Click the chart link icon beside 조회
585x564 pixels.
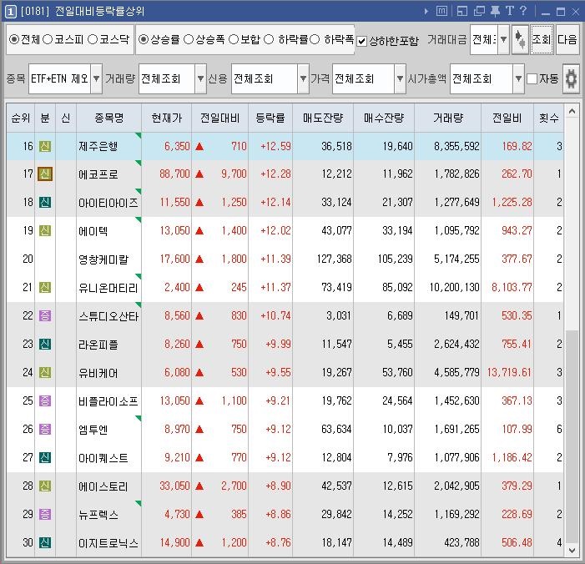(x=520, y=39)
